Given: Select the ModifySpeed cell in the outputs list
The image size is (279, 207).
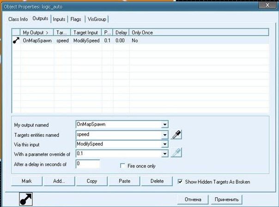Looking at the screenshot, I should pyautogui.click(x=86, y=40).
